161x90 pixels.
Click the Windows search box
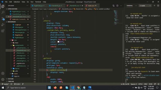click(x=26, y=87)
